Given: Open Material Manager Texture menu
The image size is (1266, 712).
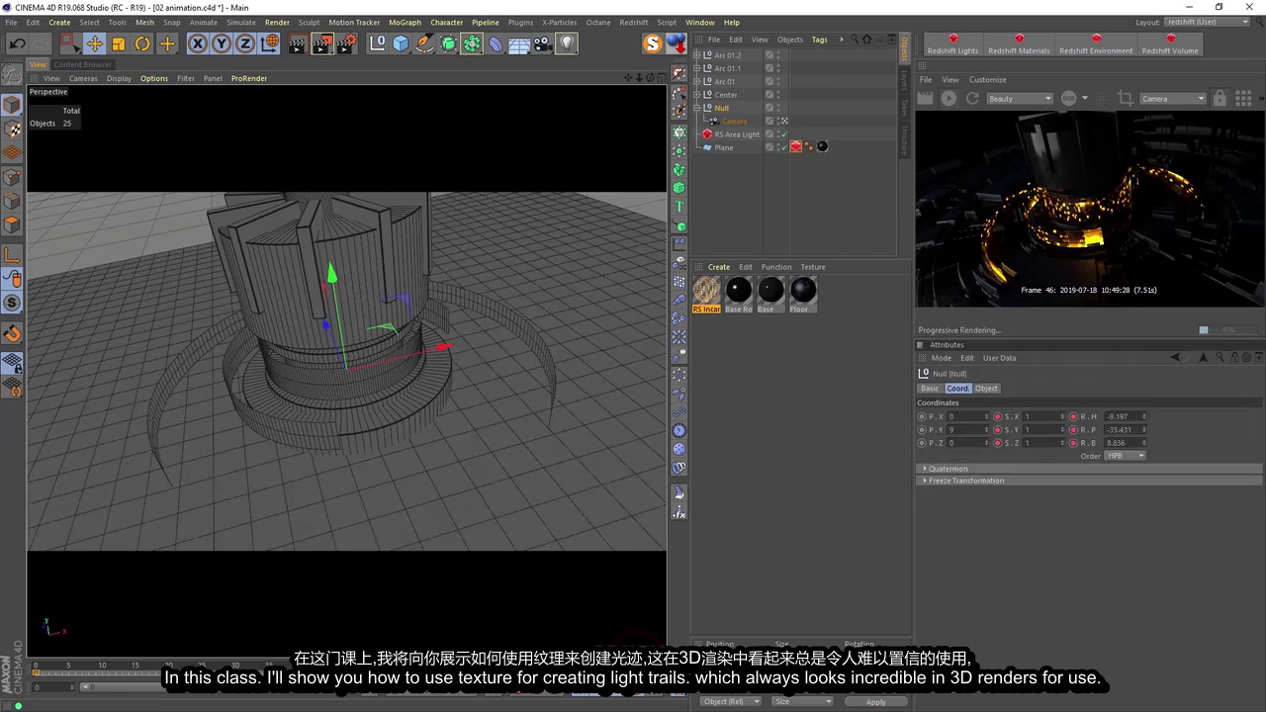Looking at the screenshot, I should click(x=813, y=267).
